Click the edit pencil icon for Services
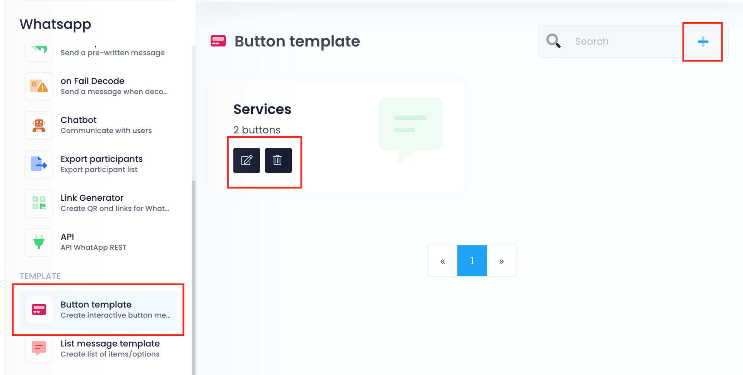 (247, 160)
